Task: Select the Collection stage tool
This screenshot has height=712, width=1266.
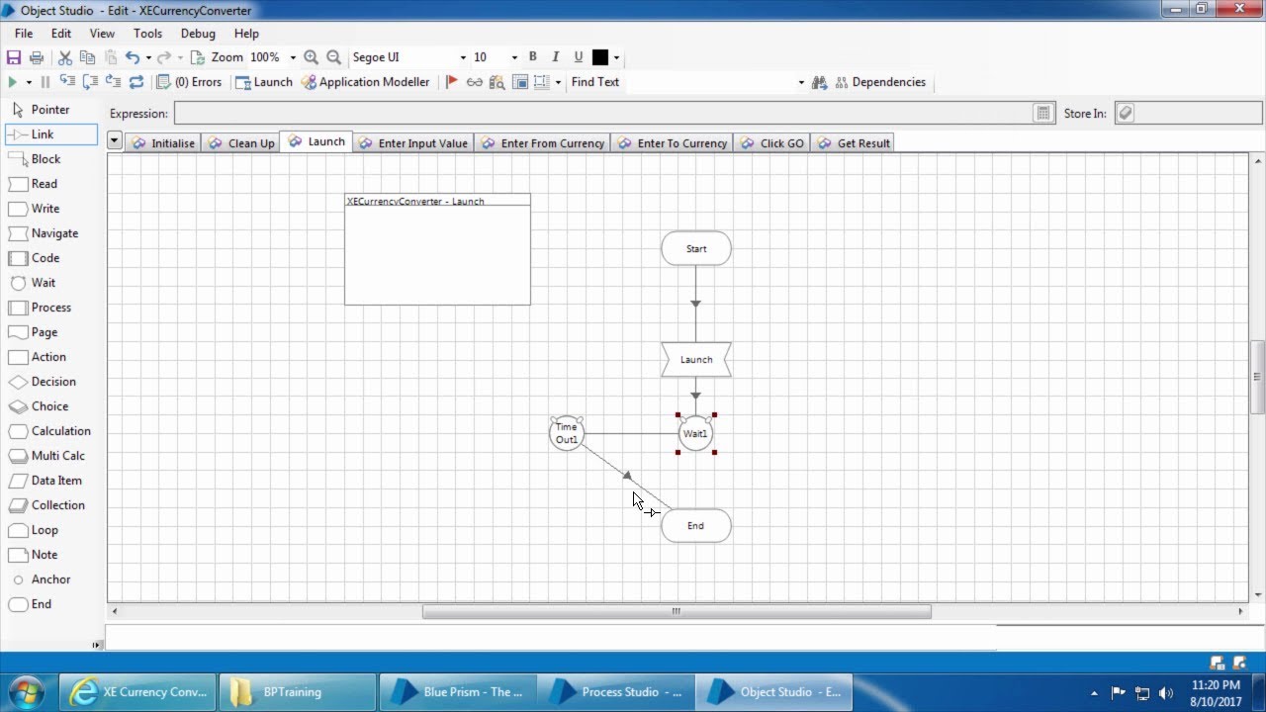Action: [46, 505]
